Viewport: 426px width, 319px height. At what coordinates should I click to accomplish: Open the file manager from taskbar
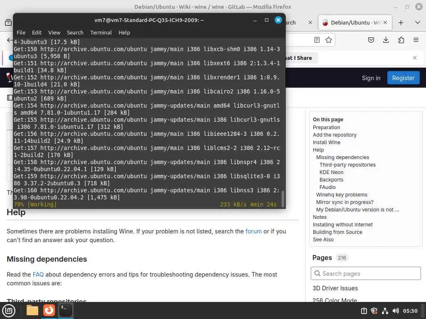point(32,310)
